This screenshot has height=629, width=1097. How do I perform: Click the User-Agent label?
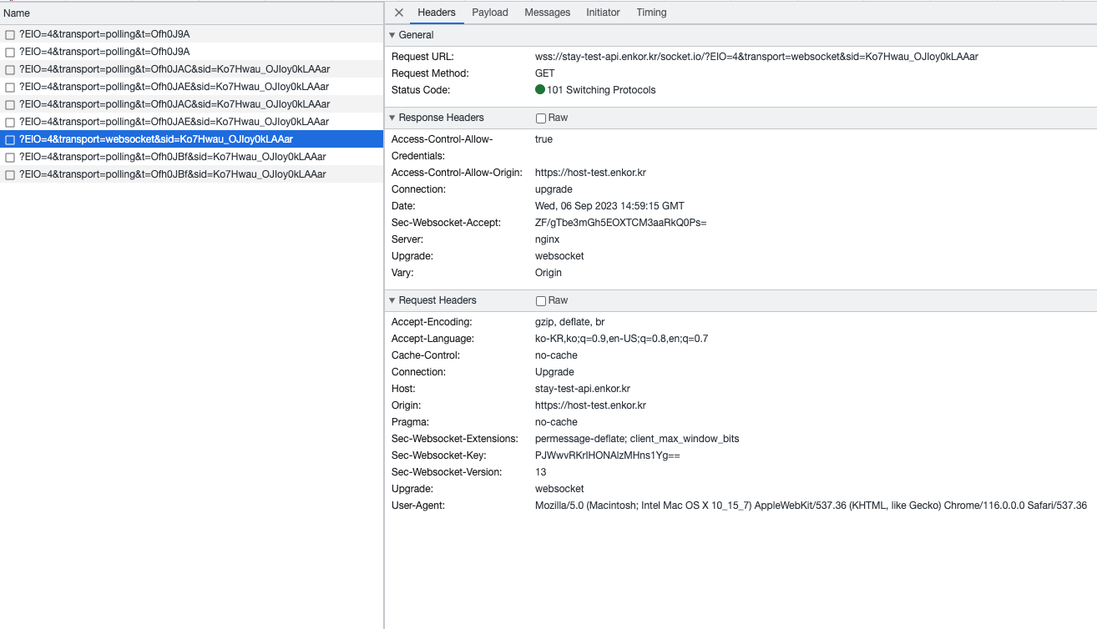[418, 506]
